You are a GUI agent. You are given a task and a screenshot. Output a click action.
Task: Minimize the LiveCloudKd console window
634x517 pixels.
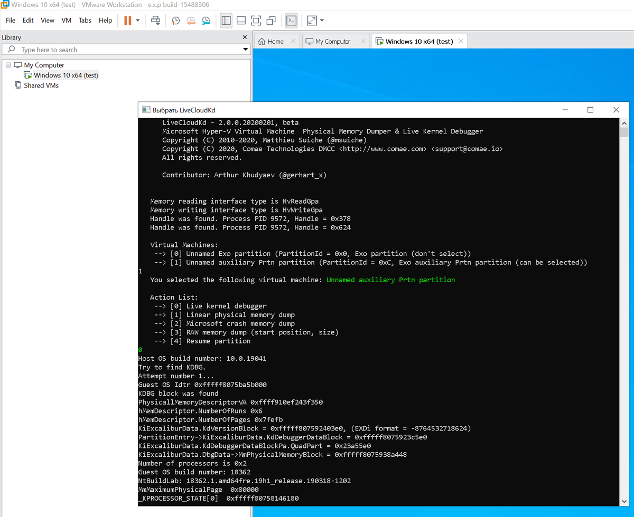[565, 110]
